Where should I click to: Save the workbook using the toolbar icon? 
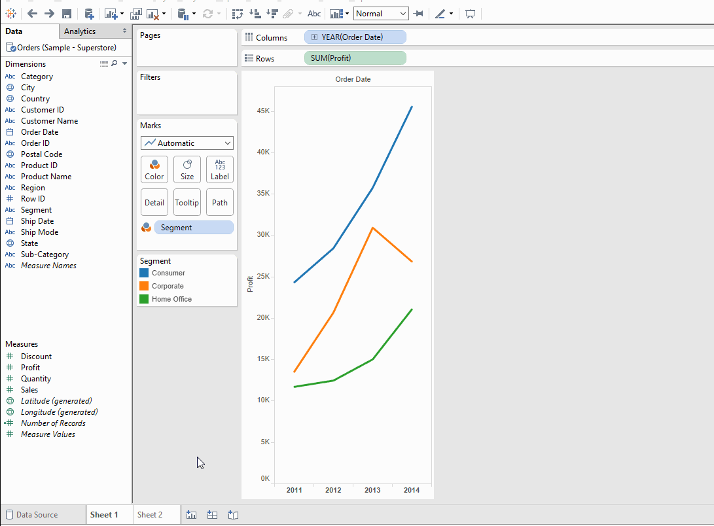67,13
